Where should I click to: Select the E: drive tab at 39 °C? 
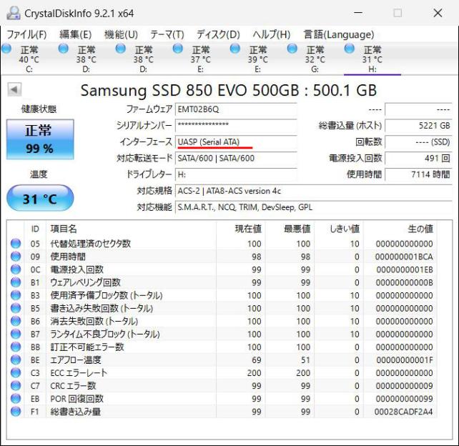257,59
